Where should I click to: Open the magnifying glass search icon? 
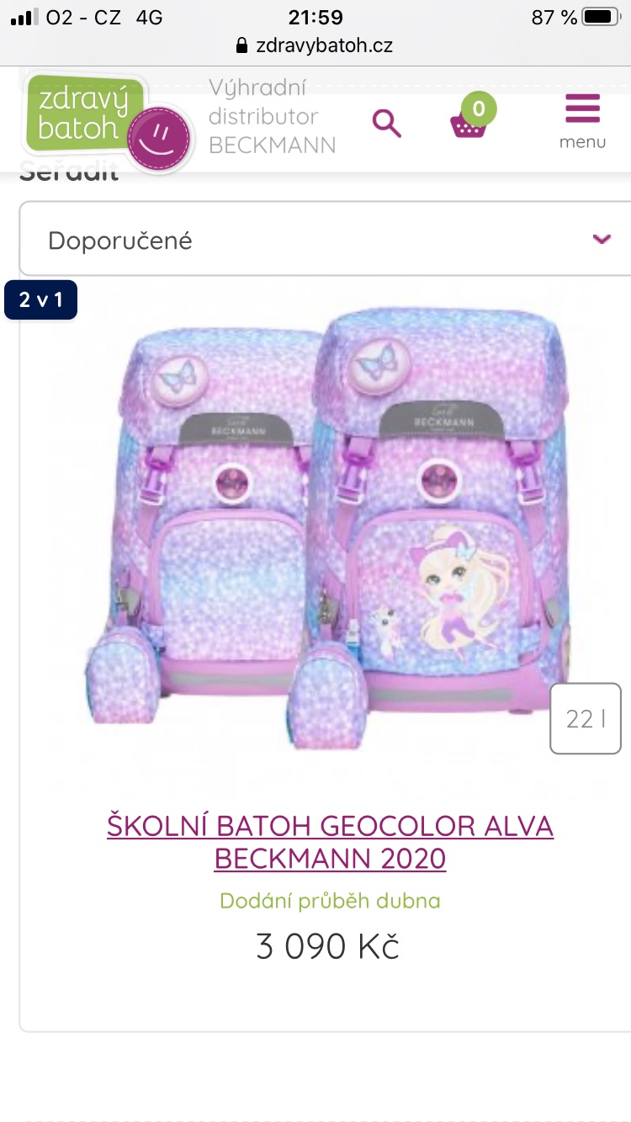387,124
